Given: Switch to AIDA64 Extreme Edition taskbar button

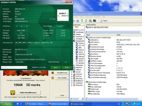Looking at the screenshot, I should 58,104.
